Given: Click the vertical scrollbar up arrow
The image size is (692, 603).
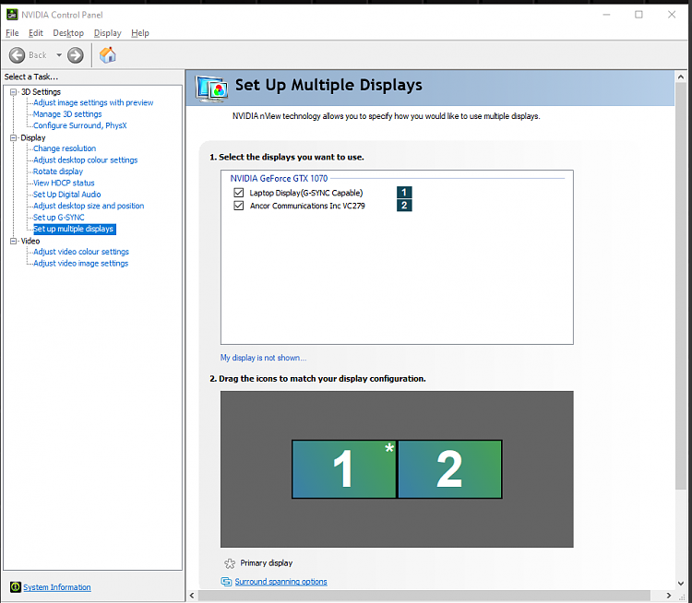Looking at the screenshot, I should tap(681, 77).
